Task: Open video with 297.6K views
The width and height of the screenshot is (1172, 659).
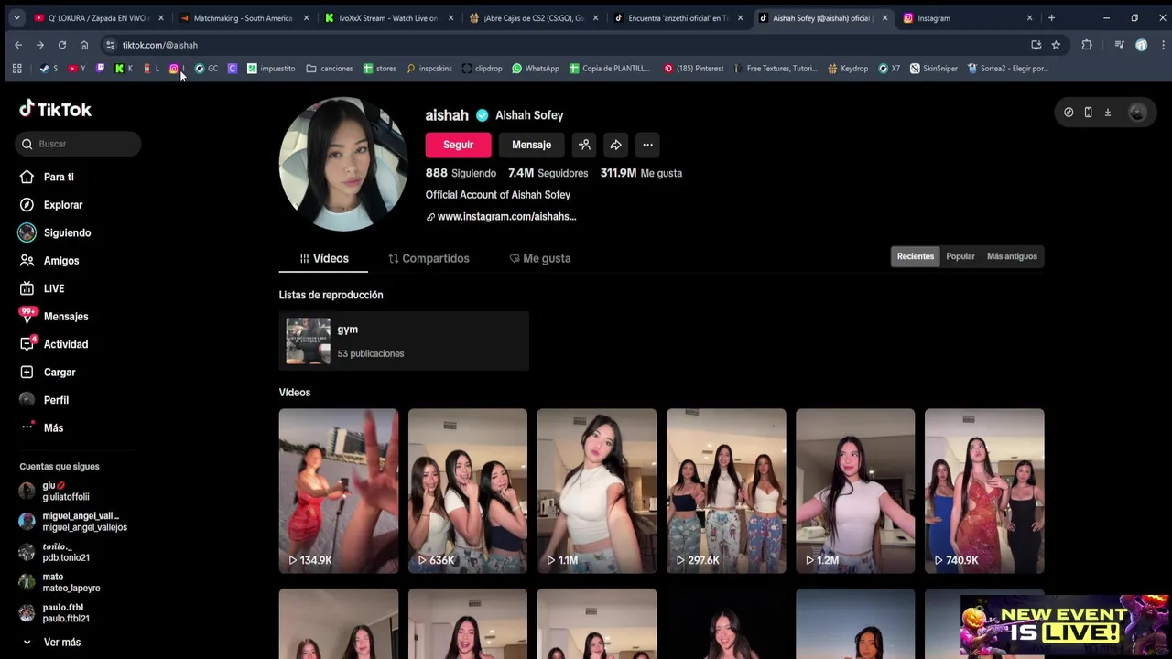Action: click(726, 491)
